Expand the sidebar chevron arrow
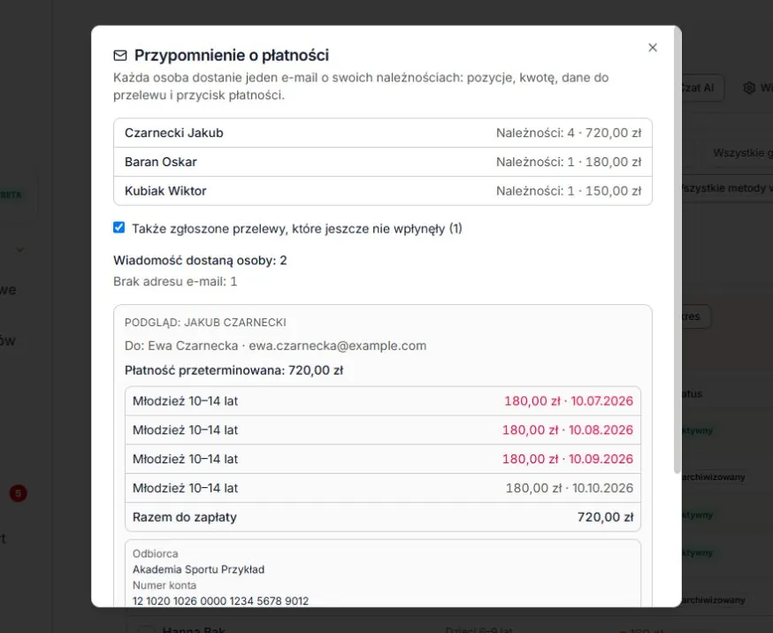 click(20, 249)
